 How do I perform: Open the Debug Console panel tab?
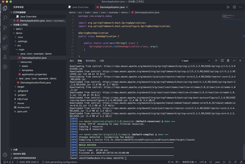(91, 61)
